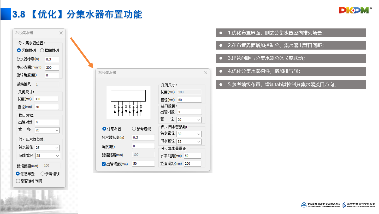The image size is (379, 214).
Task: Expand the 供水管径 dropdown showing 32
Action: (189, 134)
